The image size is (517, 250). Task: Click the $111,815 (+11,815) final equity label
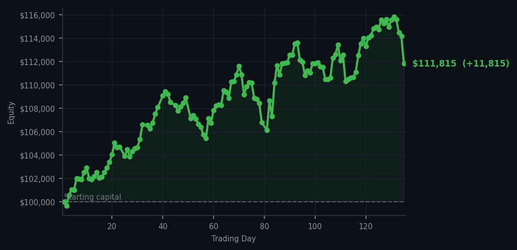click(461, 64)
